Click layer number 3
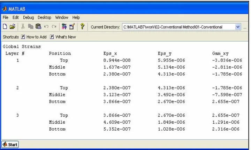The width and height of the screenshot is (251, 150). tap(18, 115)
